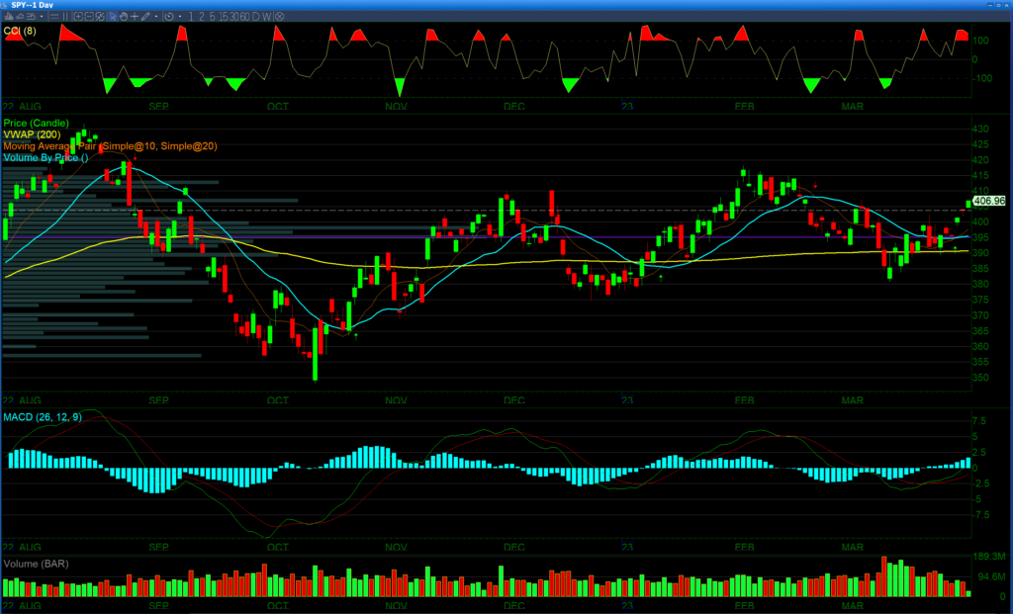Switch to the Weekly (W) timeframe
The height and width of the screenshot is (614, 1013).
click(266, 17)
